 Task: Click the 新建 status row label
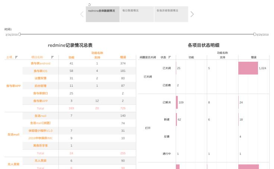tap(166, 119)
